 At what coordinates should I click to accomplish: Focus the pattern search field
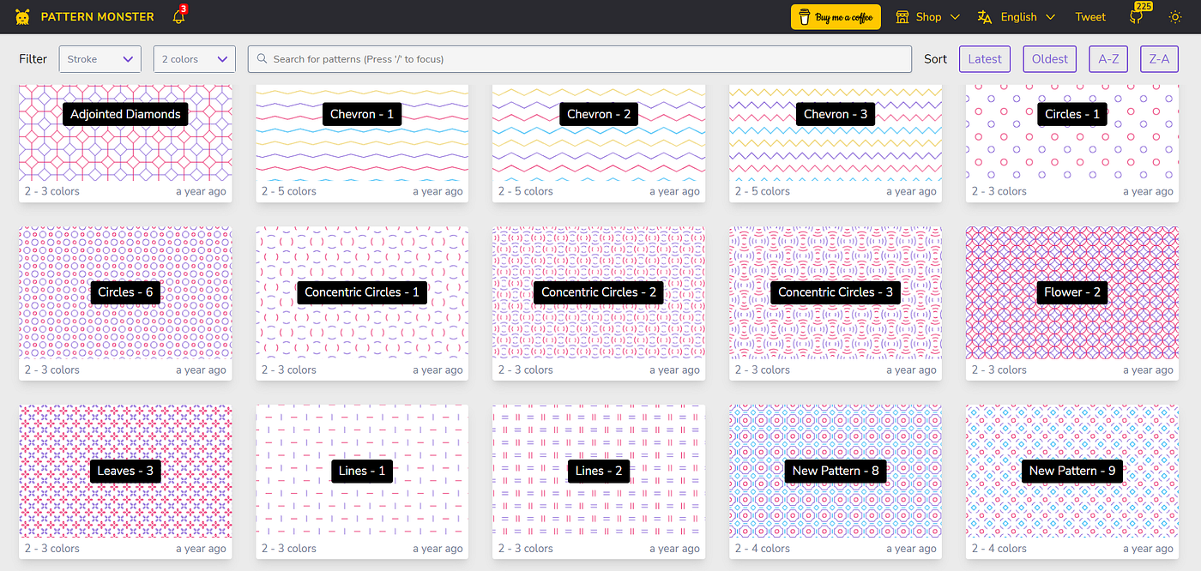pos(579,58)
